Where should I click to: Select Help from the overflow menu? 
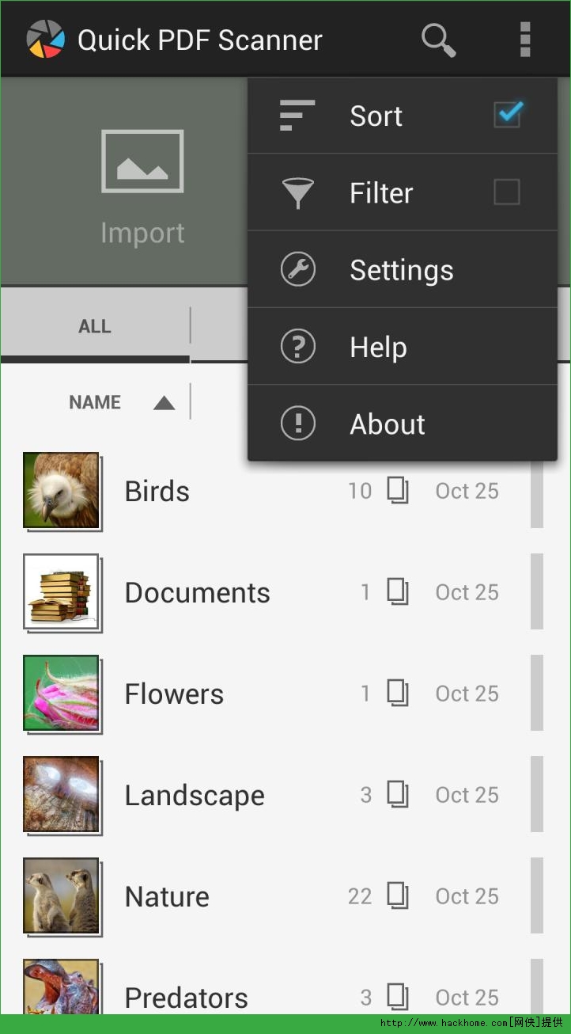pyautogui.click(x=378, y=347)
